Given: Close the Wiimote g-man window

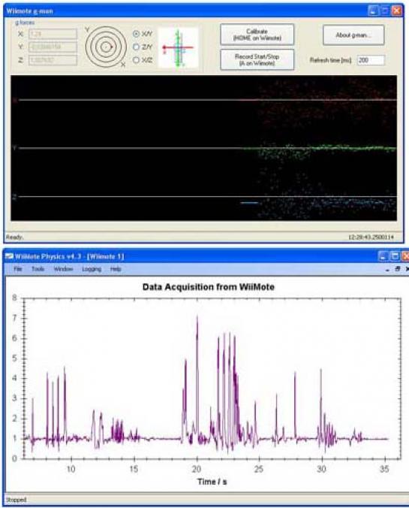Looking at the screenshot, I should click(396, 11).
